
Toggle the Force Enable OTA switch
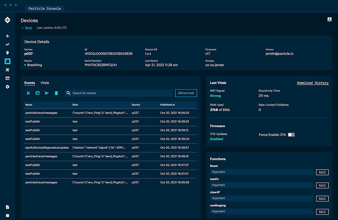[x=291, y=135]
